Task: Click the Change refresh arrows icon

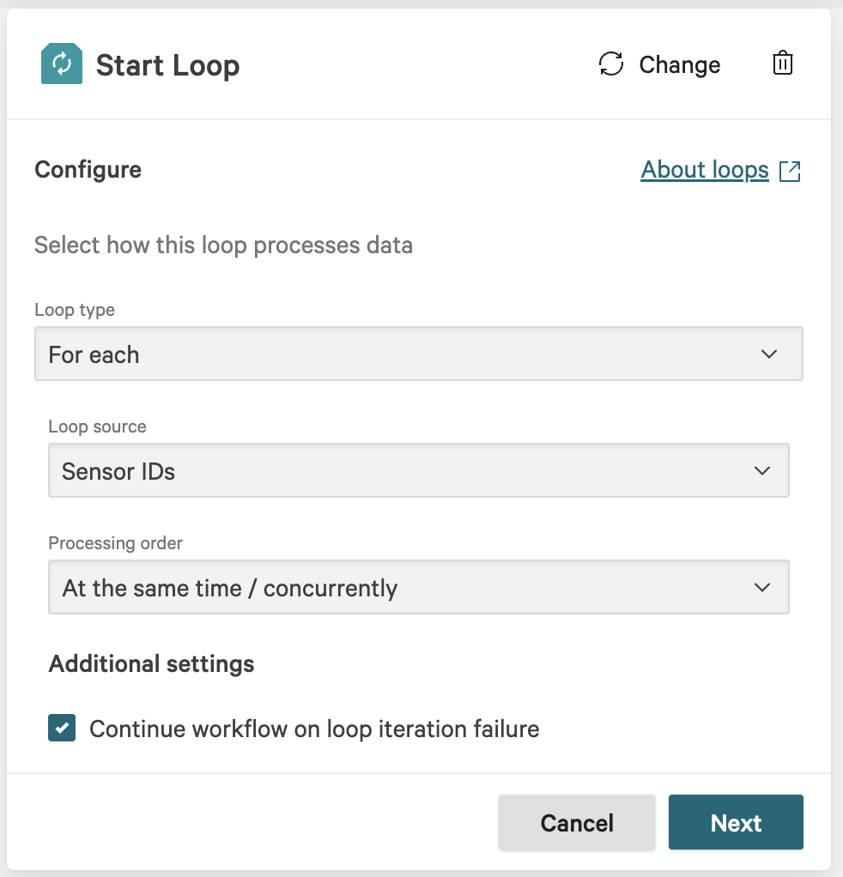Action: tap(611, 64)
